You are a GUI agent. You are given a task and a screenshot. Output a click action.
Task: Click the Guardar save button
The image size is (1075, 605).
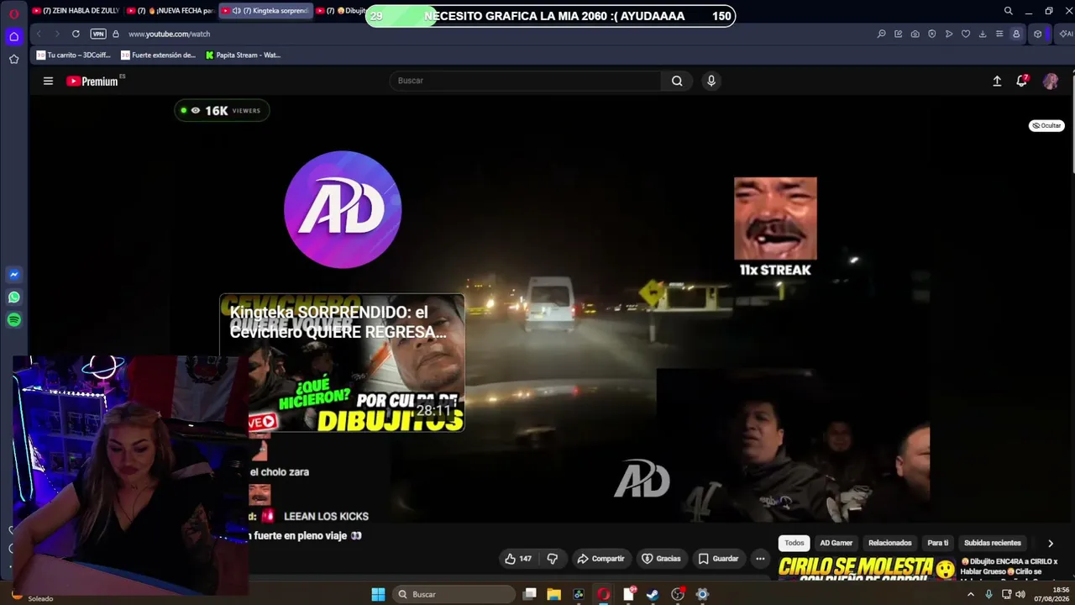click(718, 559)
